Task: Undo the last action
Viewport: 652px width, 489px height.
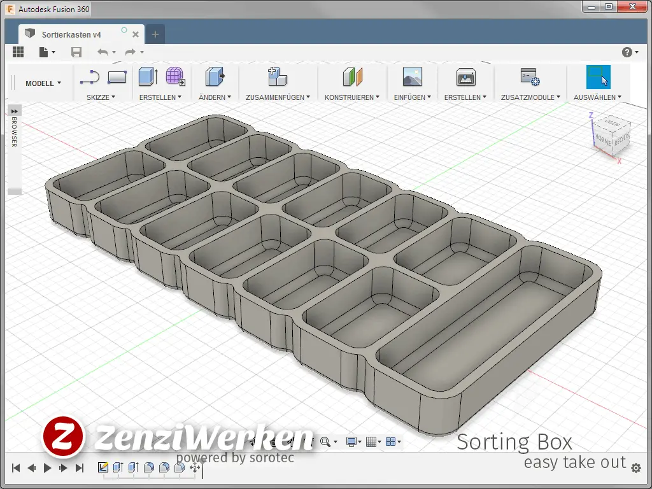Action: pyautogui.click(x=103, y=52)
